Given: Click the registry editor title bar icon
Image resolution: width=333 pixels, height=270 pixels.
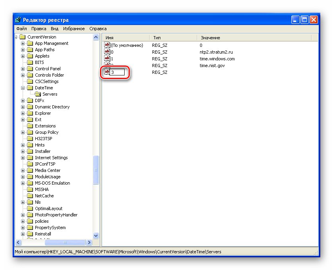Looking at the screenshot, I should pyautogui.click(x=18, y=20).
